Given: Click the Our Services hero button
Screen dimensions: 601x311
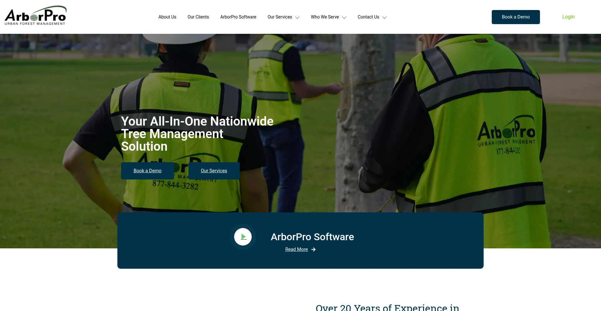Looking at the screenshot, I should (214, 171).
